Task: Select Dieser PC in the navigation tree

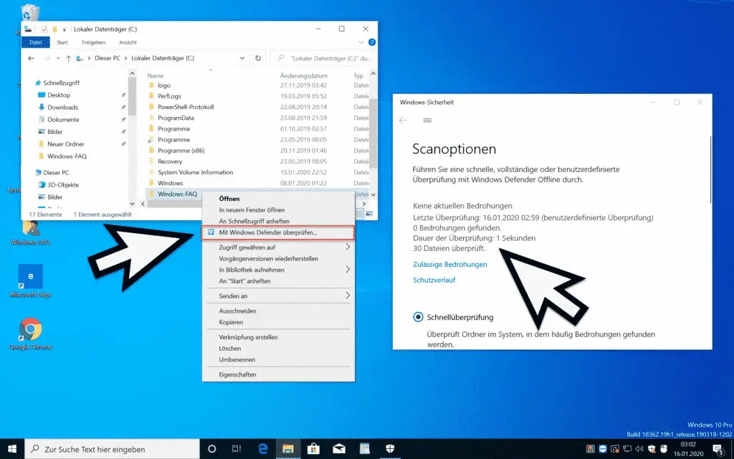Action: 56,172
